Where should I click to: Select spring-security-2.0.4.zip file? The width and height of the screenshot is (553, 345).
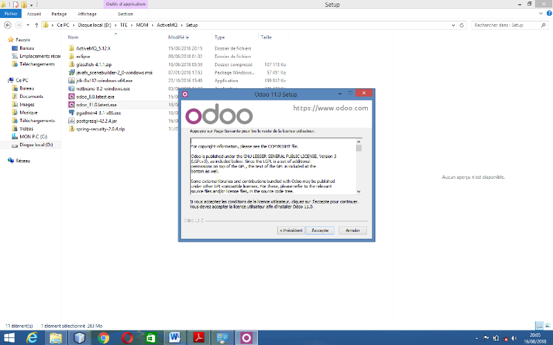(100, 129)
